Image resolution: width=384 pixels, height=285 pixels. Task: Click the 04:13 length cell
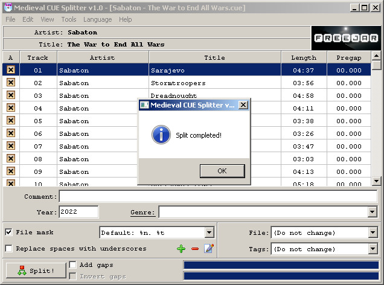[x=304, y=171]
